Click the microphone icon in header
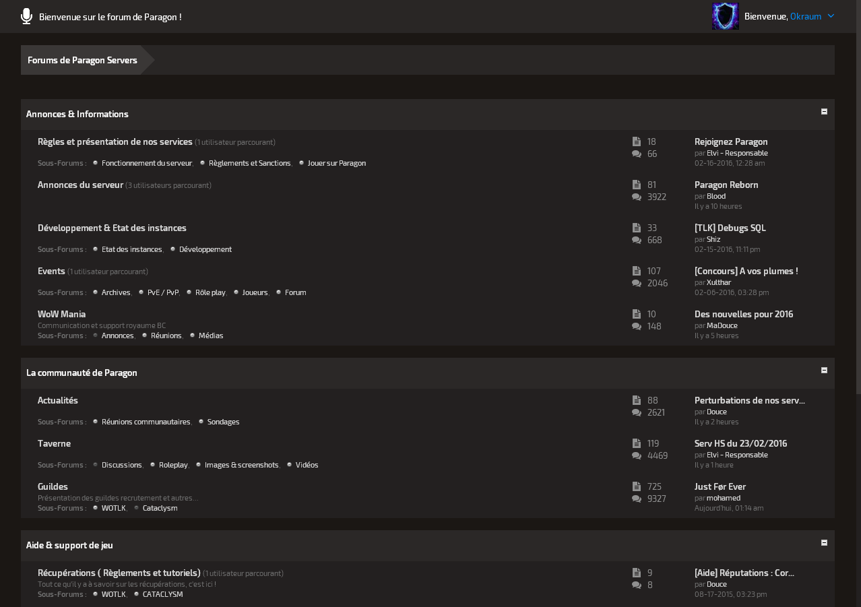 (x=26, y=16)
